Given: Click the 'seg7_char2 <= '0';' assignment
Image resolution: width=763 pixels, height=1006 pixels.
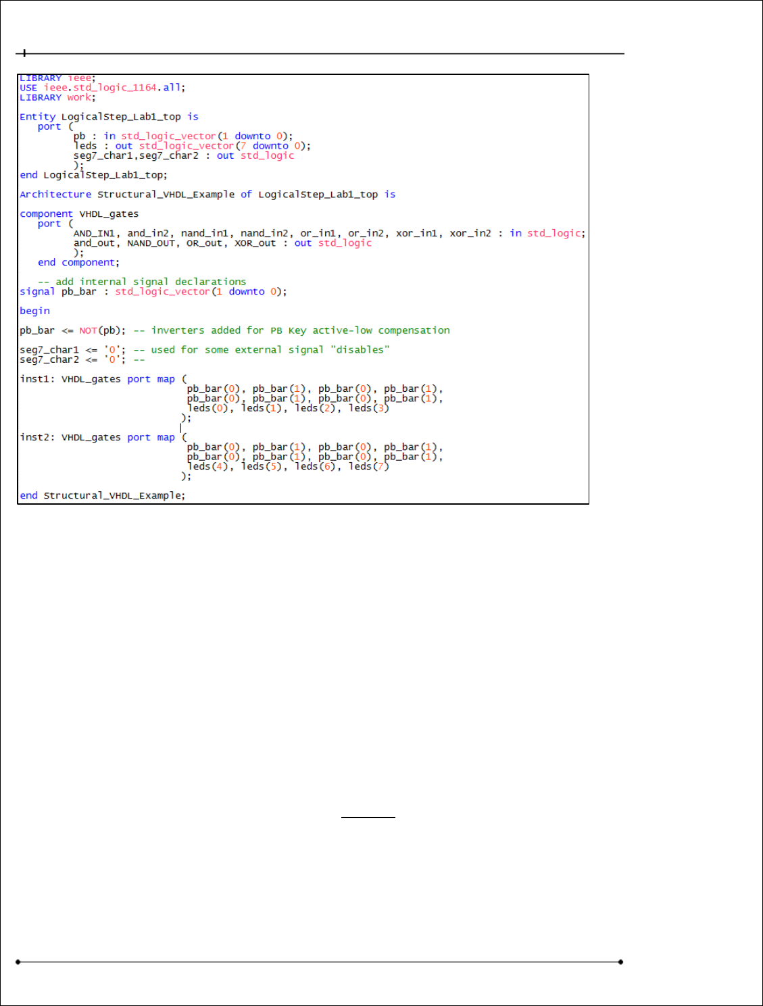Looking at the screenshot, I should tap(72, 360).
